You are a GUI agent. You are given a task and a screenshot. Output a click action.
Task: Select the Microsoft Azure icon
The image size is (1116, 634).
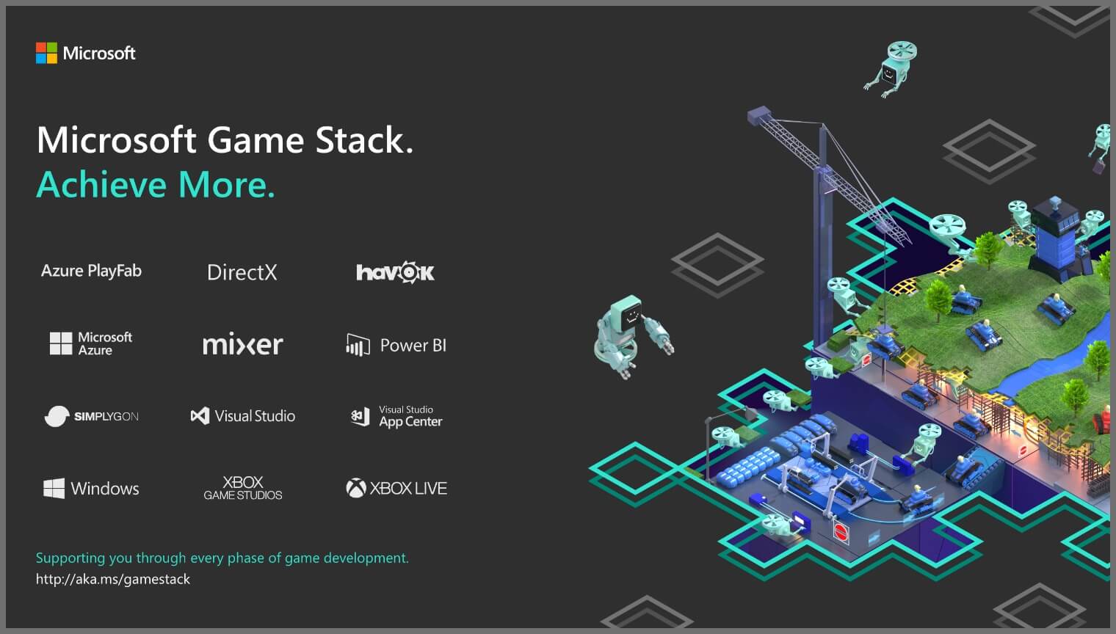point(91,343)
